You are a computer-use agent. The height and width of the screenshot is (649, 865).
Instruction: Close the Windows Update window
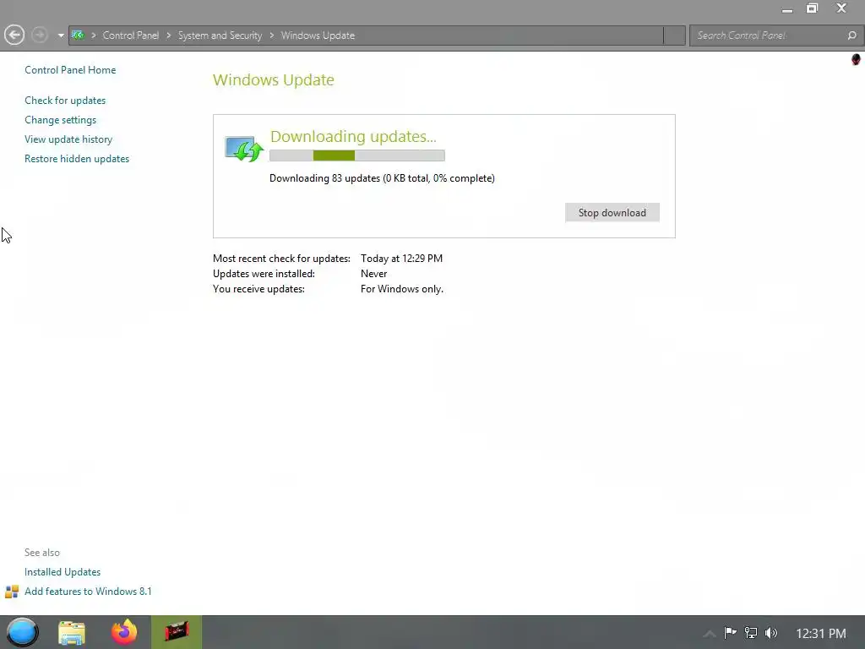pyautogui.click(x=841, y=8)
